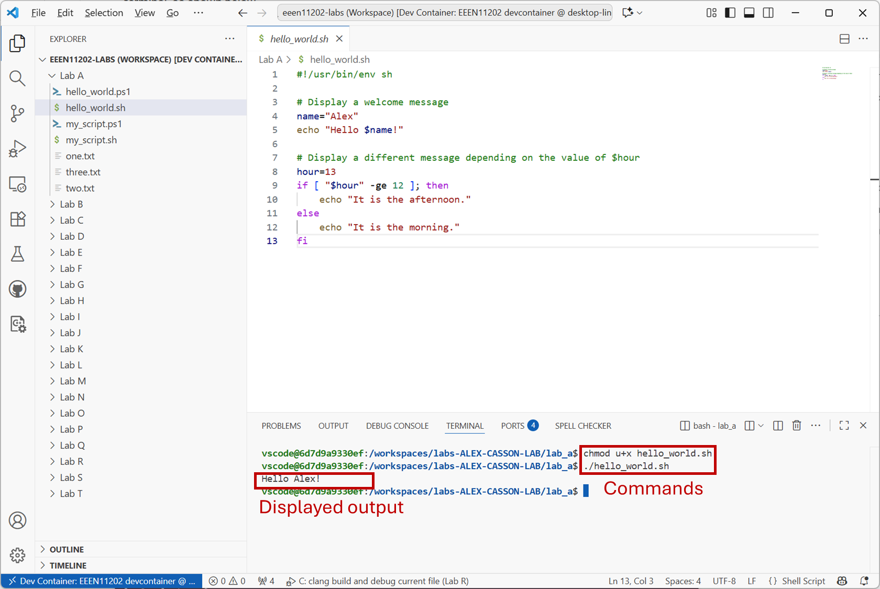Open the Source Control view
880x589 pixels.
point(17,114)
